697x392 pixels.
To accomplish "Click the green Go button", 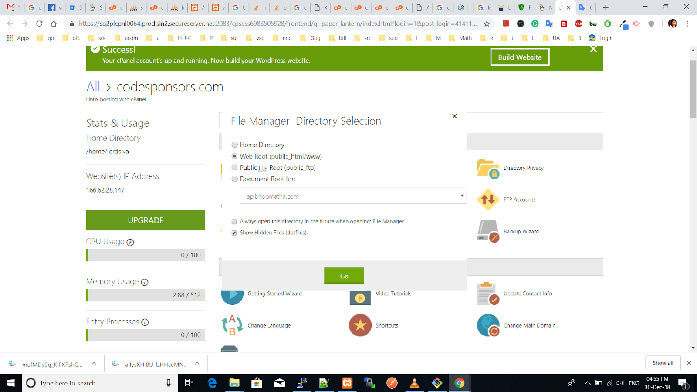I will coord(344,276).
